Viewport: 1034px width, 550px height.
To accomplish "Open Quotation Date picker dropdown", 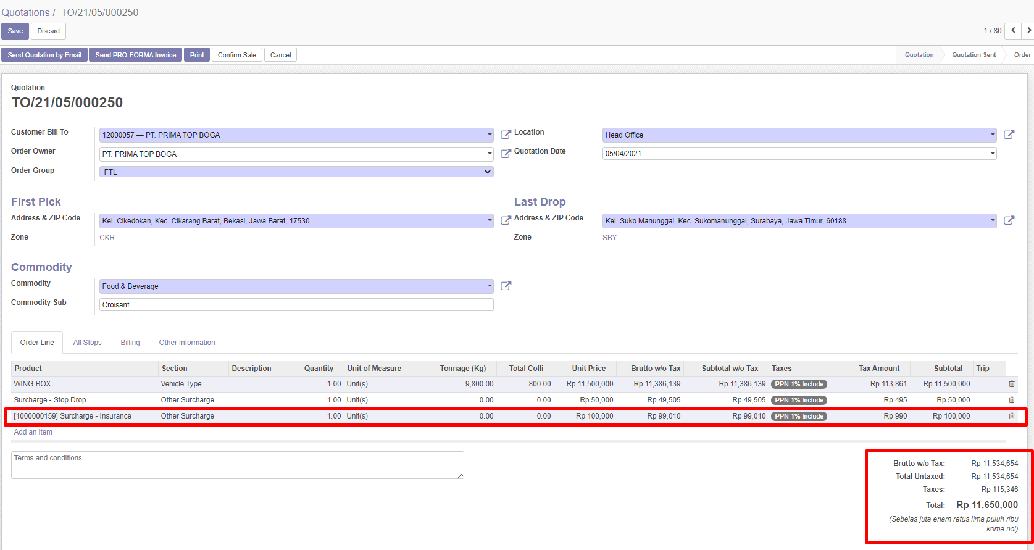I will pyautogui.click(x=993, y=154).
